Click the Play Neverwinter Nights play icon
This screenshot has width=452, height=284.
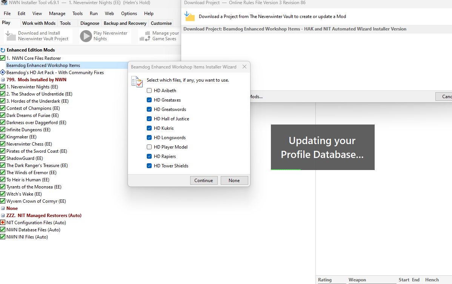[86, 36]
